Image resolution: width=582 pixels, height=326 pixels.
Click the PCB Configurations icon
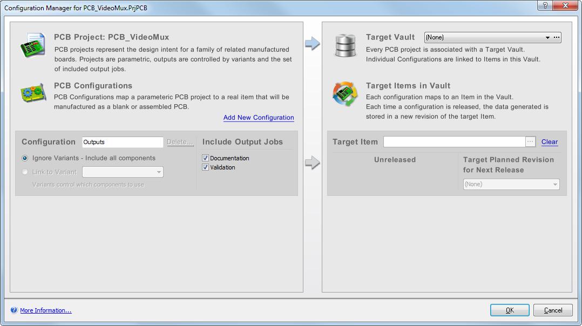pos(33,93)
